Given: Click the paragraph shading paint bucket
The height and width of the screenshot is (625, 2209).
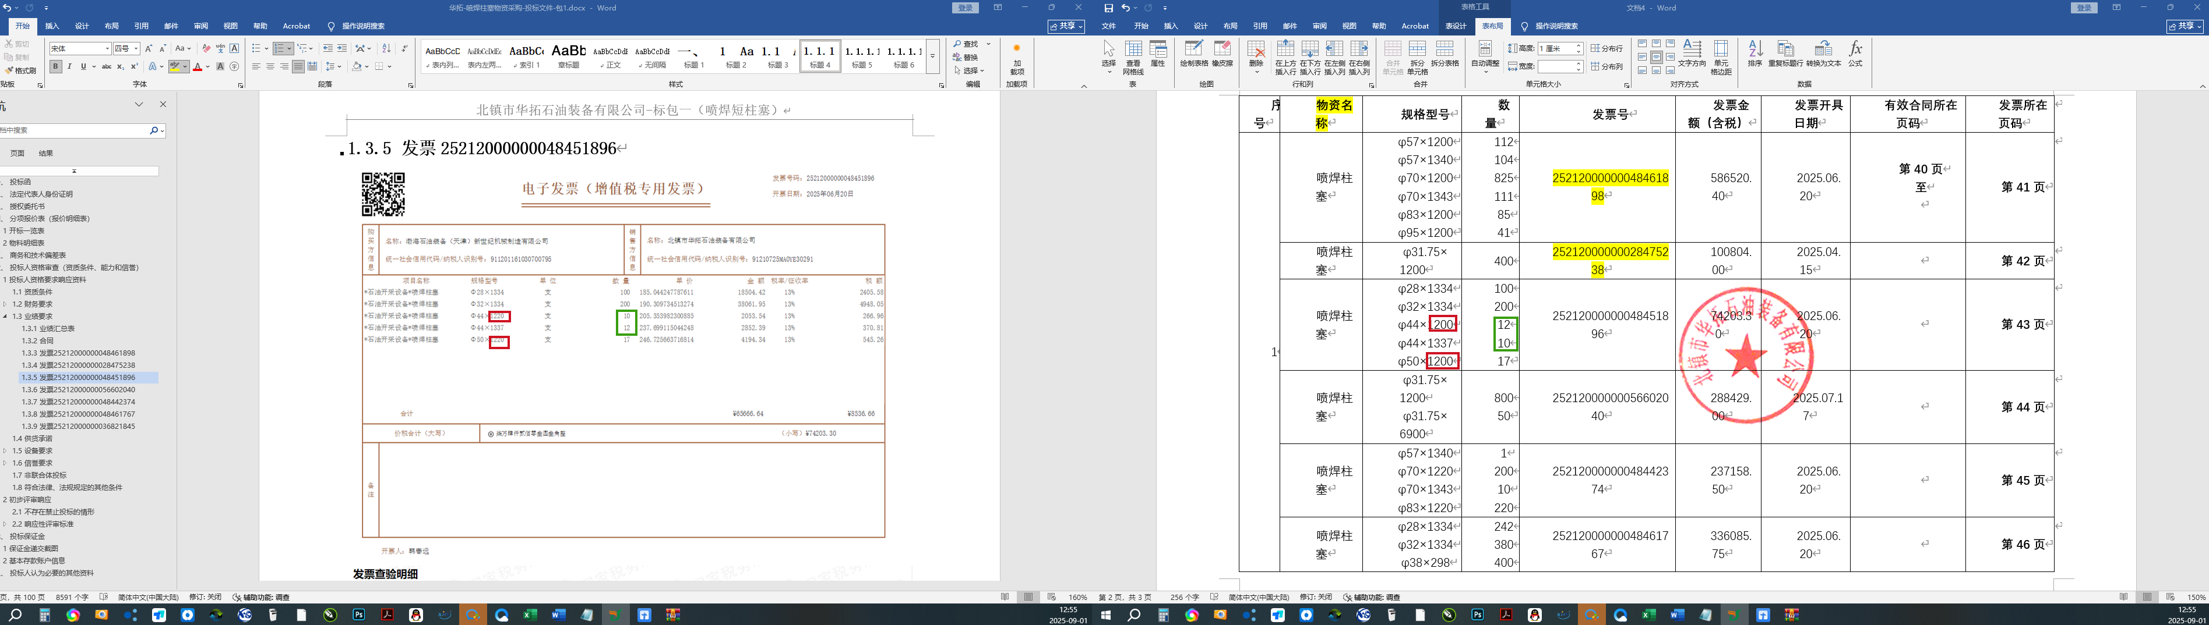Looking at the screenshot, I should click(357, 67).
